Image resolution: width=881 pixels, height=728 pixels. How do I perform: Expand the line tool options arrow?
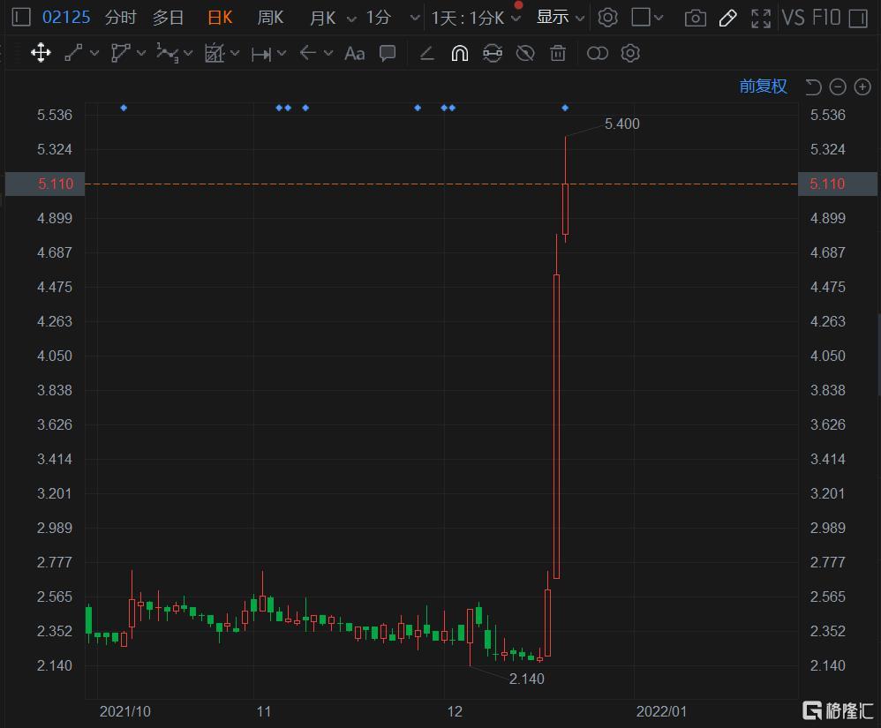pos(94,53)
